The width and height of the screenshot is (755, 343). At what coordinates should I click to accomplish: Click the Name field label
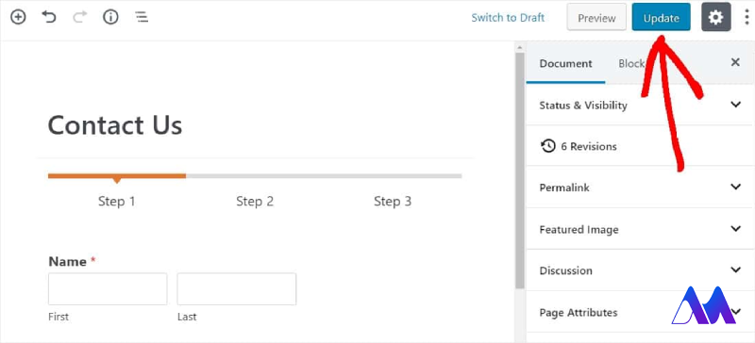[x=68, y=261]
